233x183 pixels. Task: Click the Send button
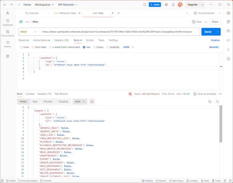coord(208,32)
